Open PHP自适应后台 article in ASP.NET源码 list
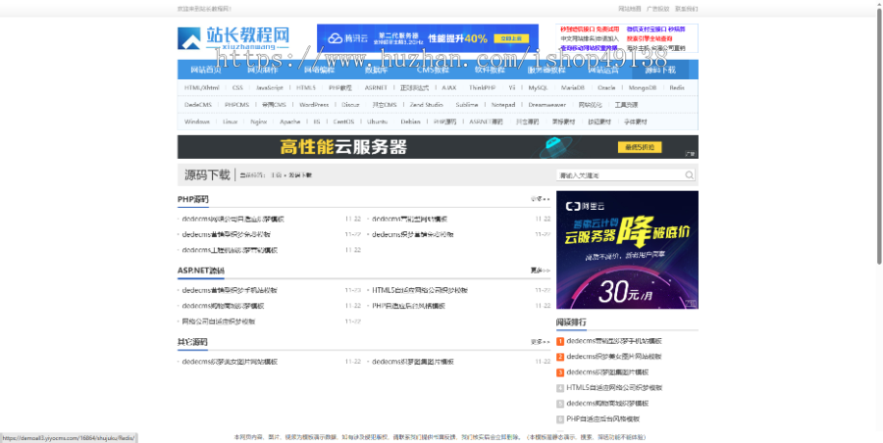Screen dimensions: 883x443 [x=409, y=306]
